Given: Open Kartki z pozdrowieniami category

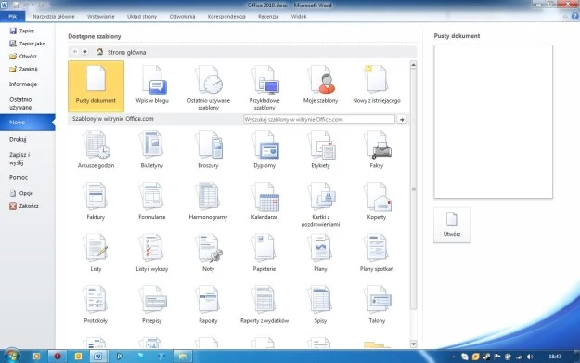Looking at the screenshot, I should pos(321,204).
